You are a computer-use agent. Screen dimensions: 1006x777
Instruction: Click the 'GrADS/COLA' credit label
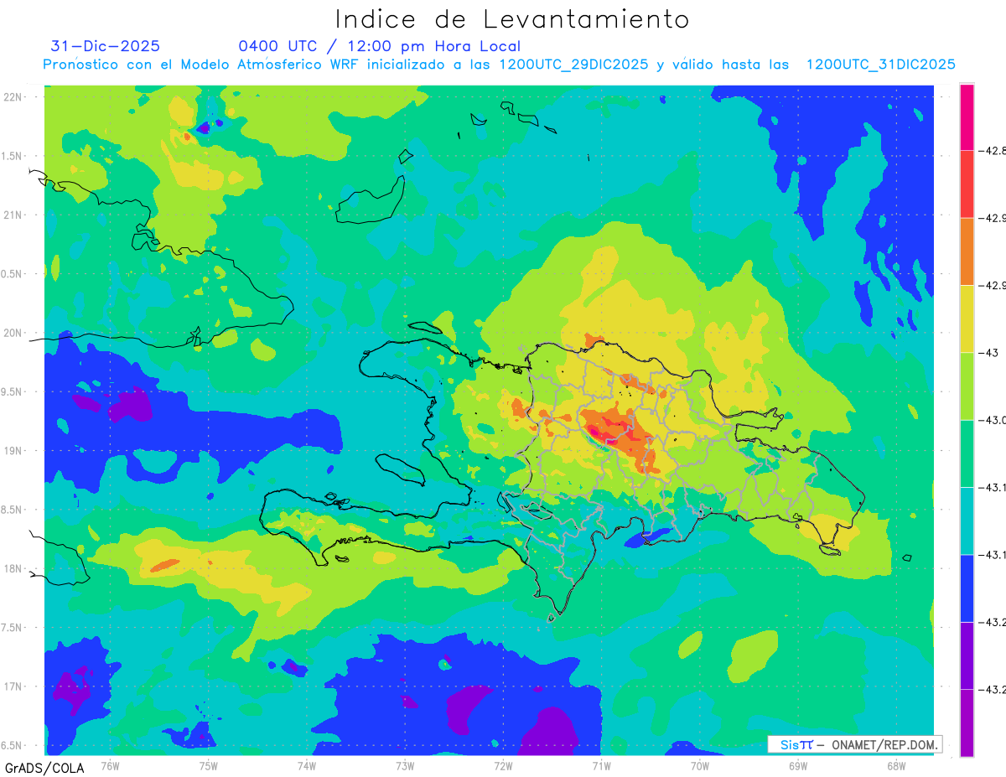click(x=44, y=767)
